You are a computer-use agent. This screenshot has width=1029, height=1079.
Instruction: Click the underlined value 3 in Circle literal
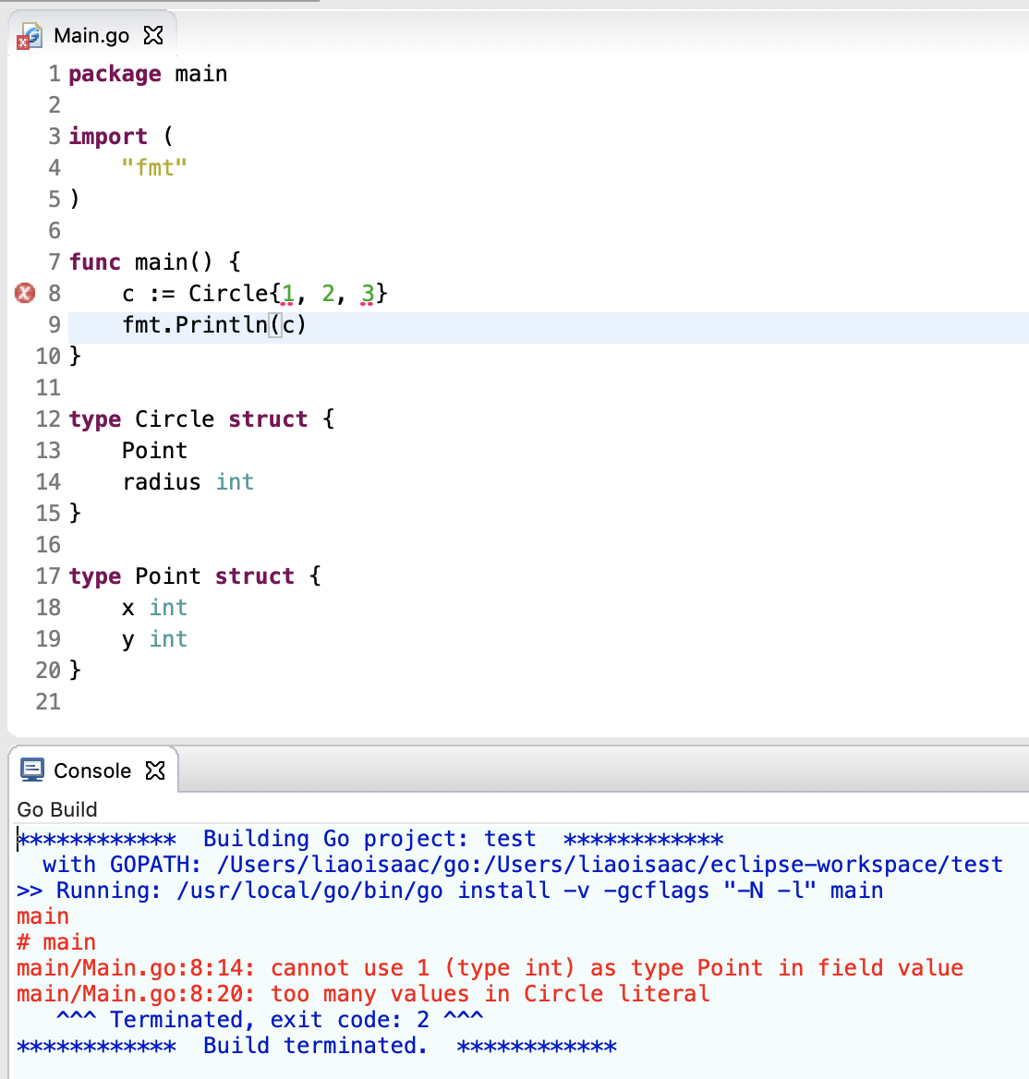(x=368, y=294)
